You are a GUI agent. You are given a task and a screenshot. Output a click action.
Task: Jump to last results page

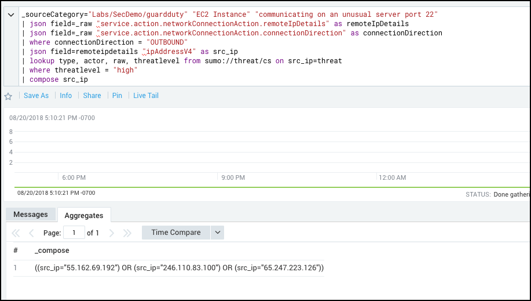pos(127,233)
